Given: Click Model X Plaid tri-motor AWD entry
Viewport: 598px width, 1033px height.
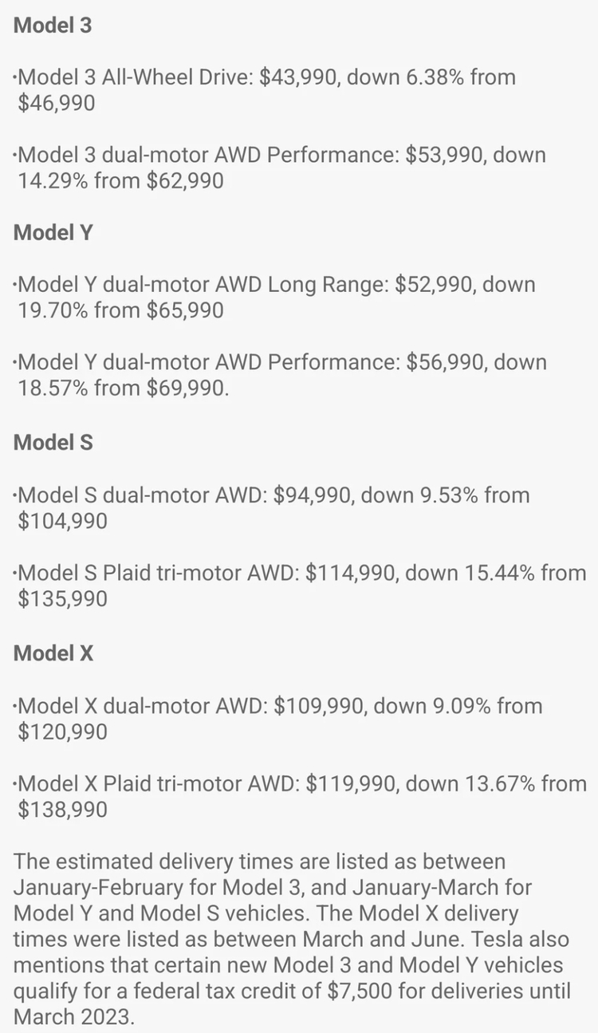Looking at the screenshot, I should click(300, 796).
